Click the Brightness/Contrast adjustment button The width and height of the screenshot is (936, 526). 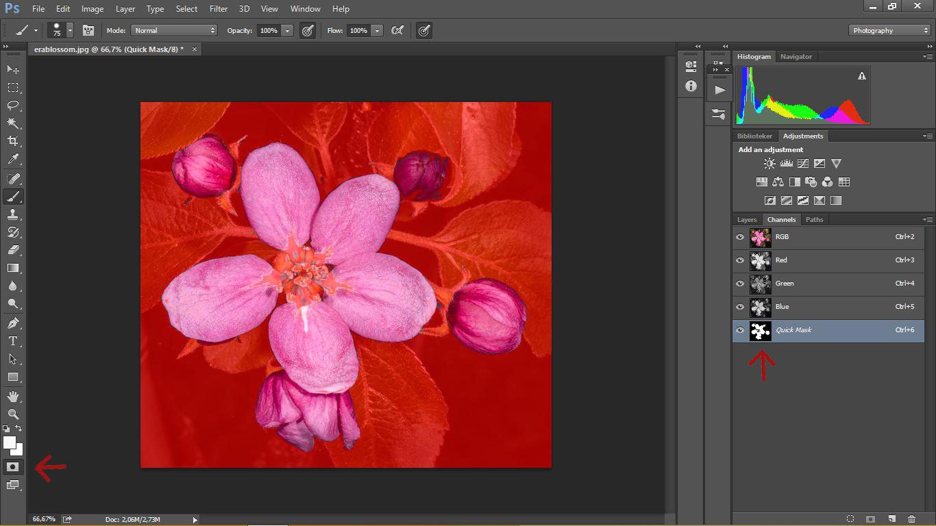[x=769, y=164]
